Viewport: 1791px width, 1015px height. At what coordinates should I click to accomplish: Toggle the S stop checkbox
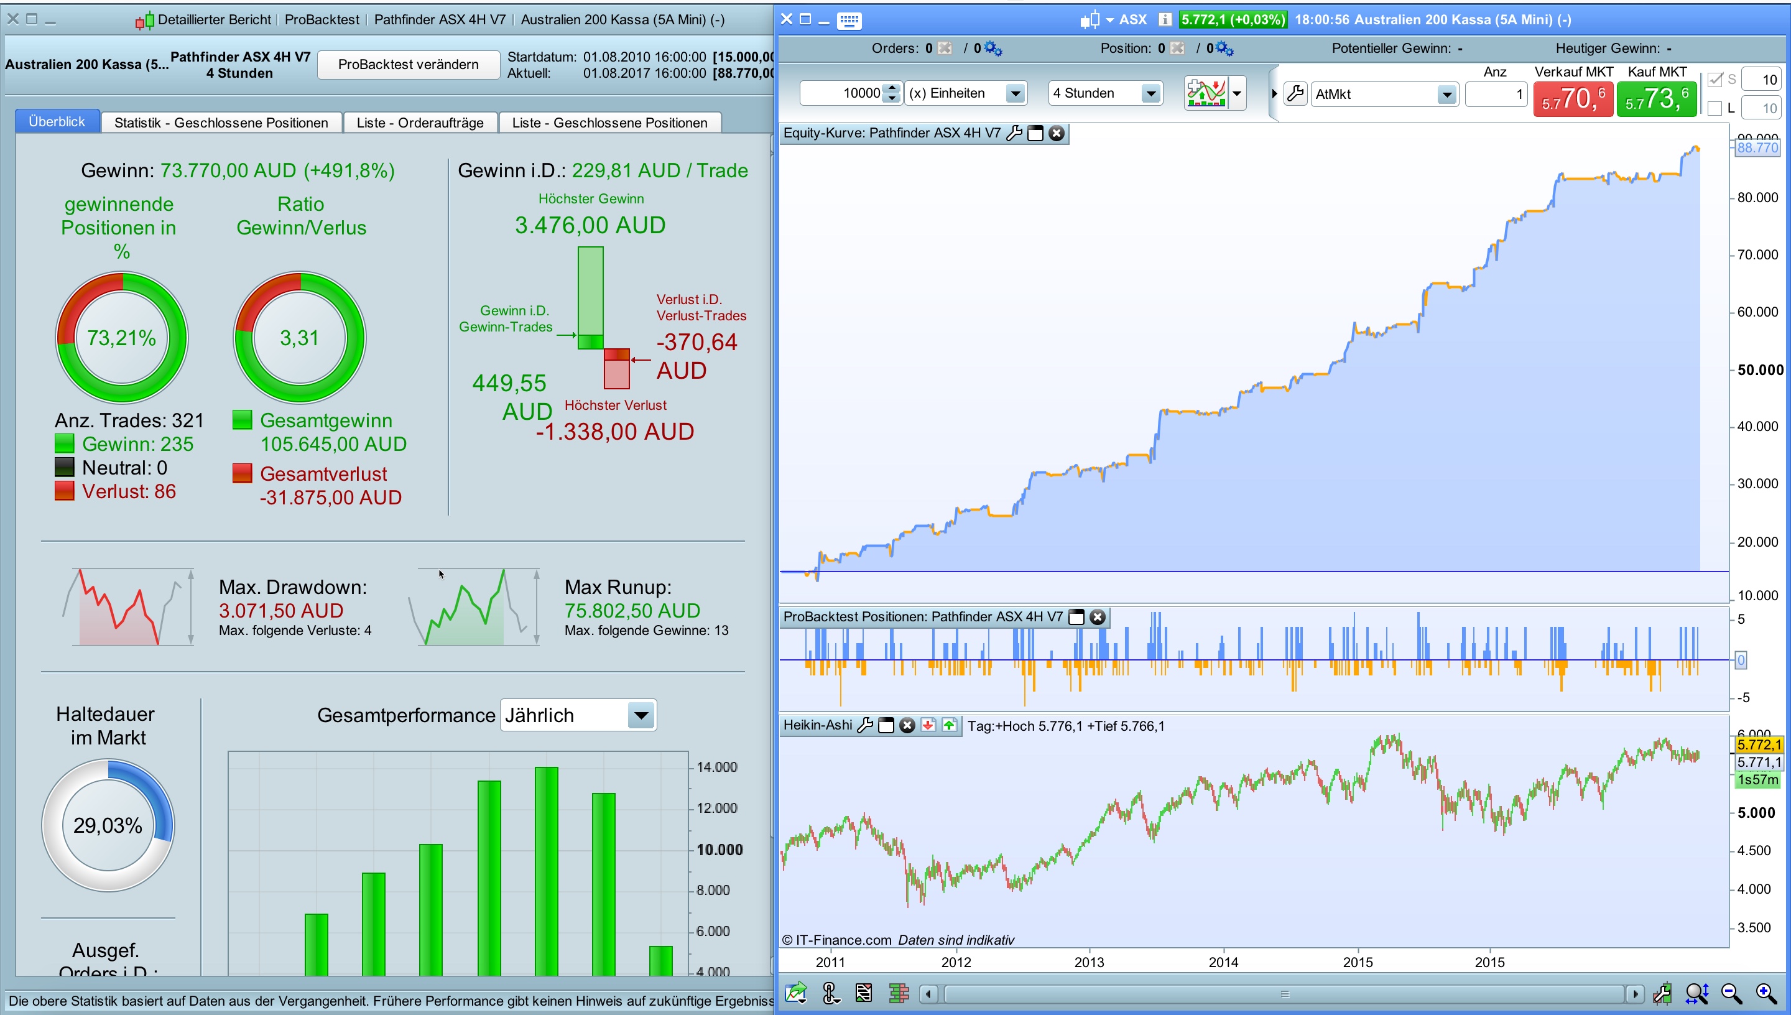1716,80
